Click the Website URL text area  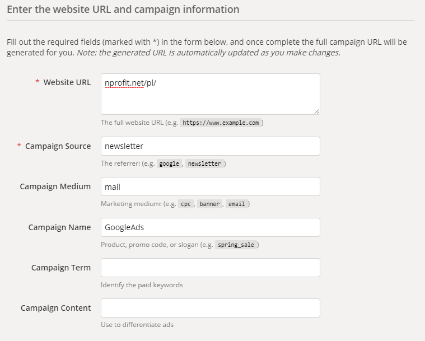tap(210, 94)
